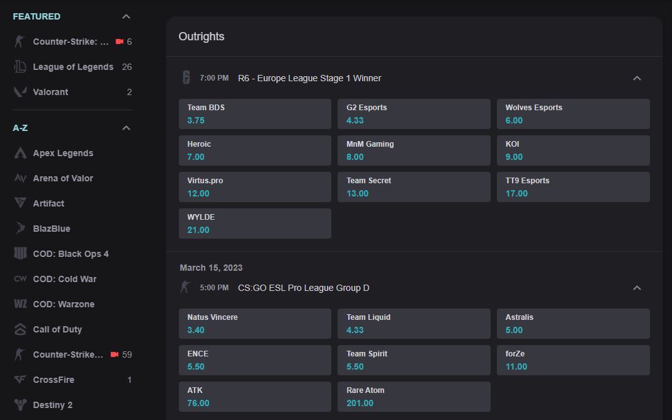
Task: Add TT9 Esports at 17.00
Action: click(573, 187)
